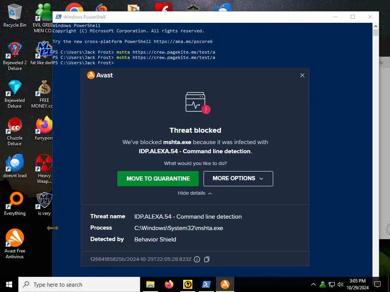The image size is (390, 292).
Task: Launch the Avast Free Antivirus desktop shortcut
Action: coord(15,244)
